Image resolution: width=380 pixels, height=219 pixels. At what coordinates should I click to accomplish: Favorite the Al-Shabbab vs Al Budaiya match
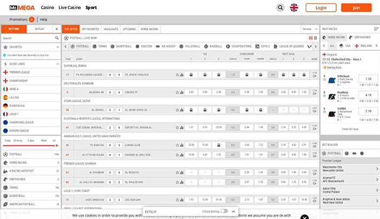(177, 173)
